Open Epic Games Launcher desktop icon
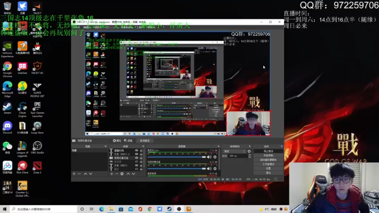 [x=37, y=109]
